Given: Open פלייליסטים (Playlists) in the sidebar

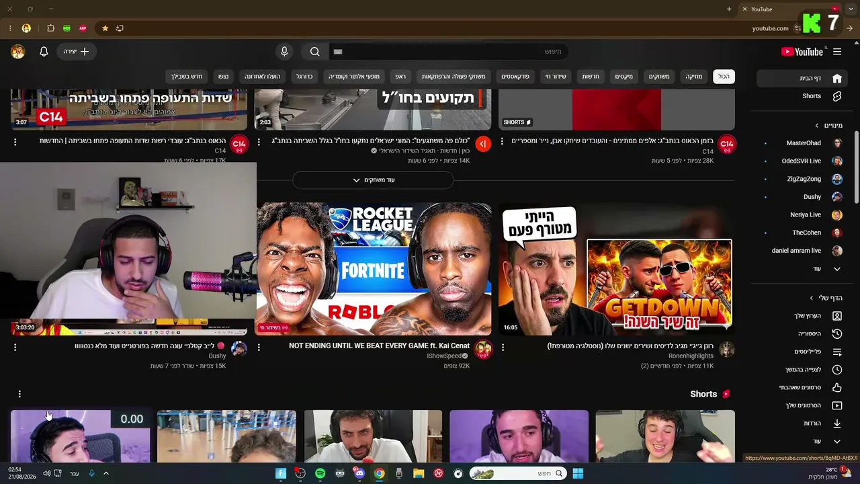Looking at the screenshot, I should tap(801, 352).
